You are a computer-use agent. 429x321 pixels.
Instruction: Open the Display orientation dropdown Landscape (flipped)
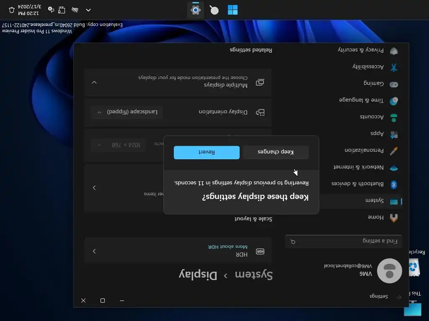tap(127, 112)
